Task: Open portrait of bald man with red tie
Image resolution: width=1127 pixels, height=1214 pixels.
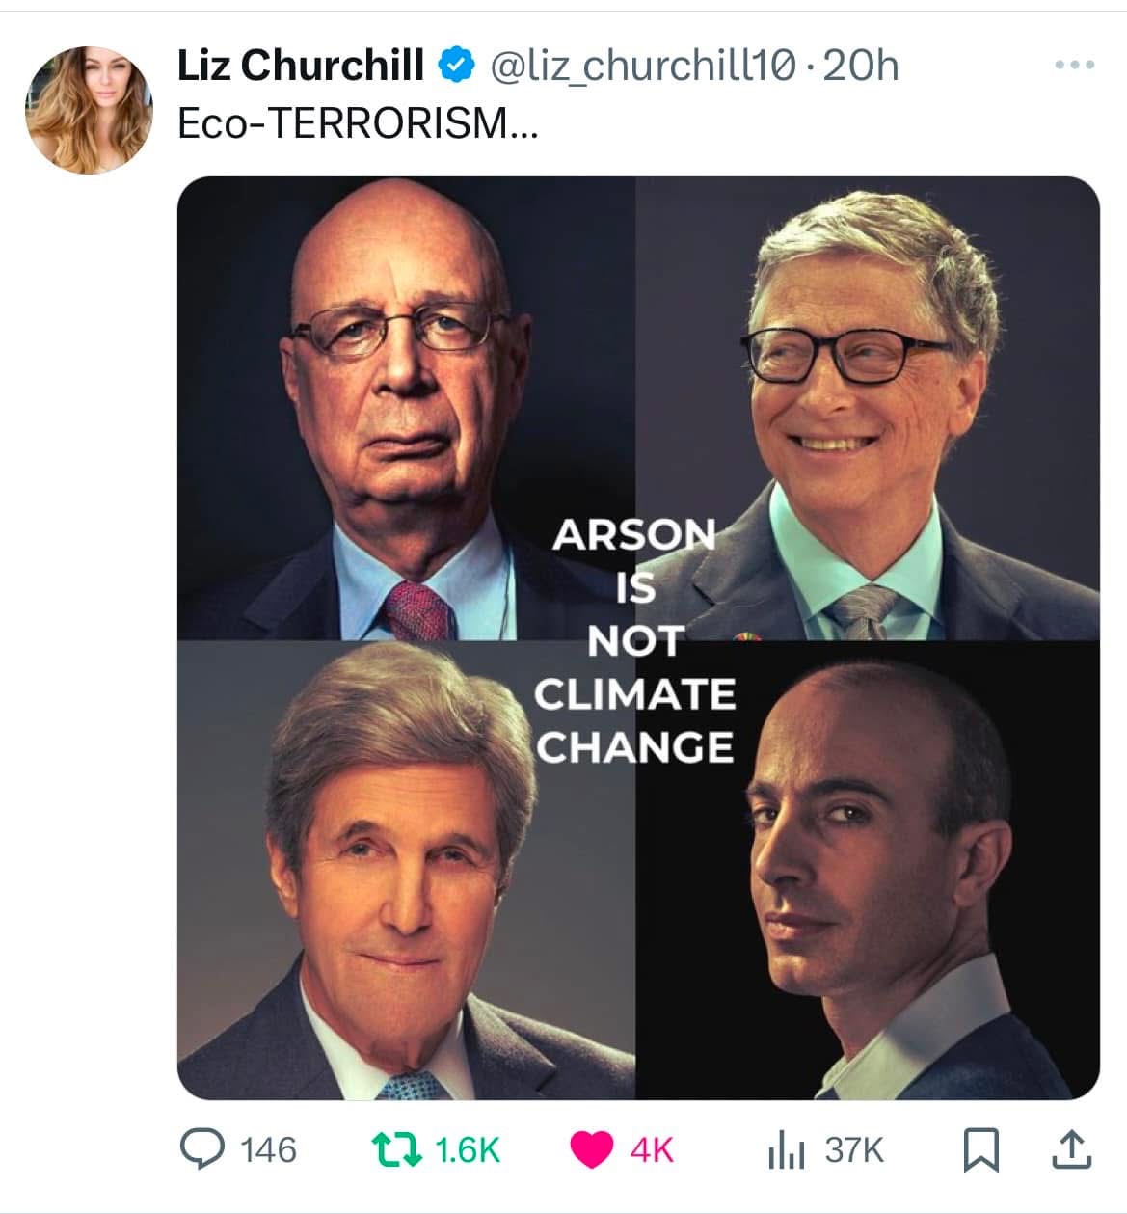Action: point(406,408)
